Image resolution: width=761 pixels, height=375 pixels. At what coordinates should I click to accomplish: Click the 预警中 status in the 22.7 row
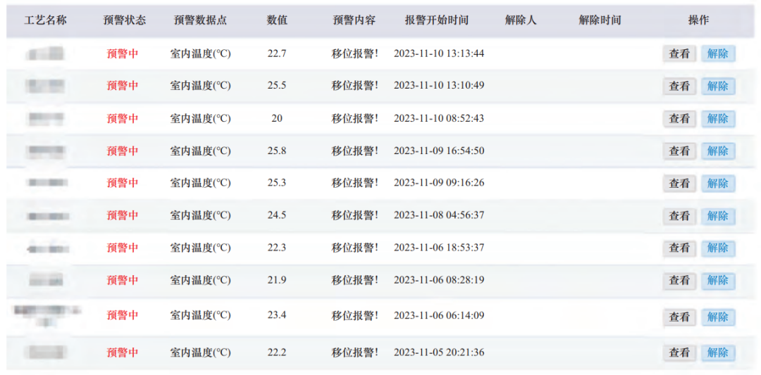[123, 53]
